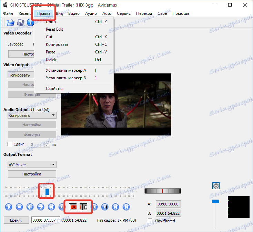Enable the Сдвиг checkbox

pyautogui.click(x=10, y=144)
